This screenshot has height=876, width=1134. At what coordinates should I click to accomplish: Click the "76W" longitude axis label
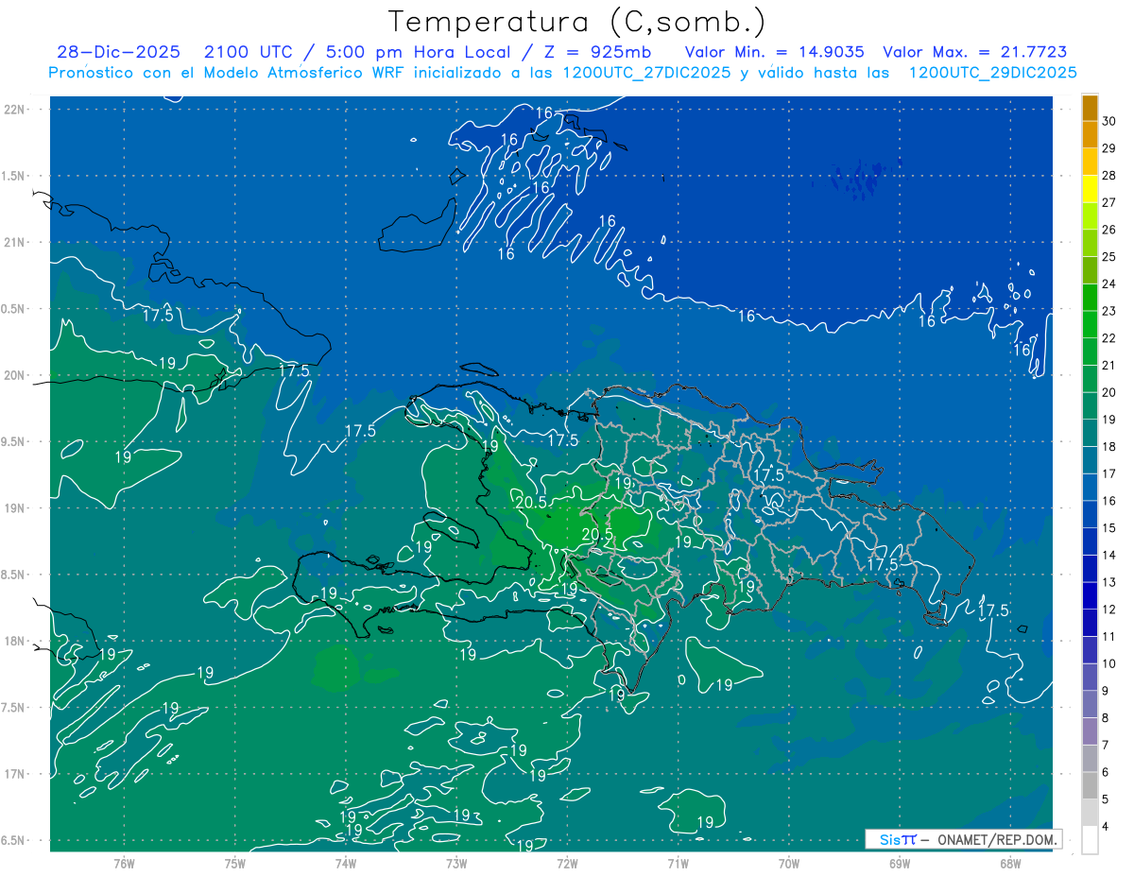[x=124, y=863]
